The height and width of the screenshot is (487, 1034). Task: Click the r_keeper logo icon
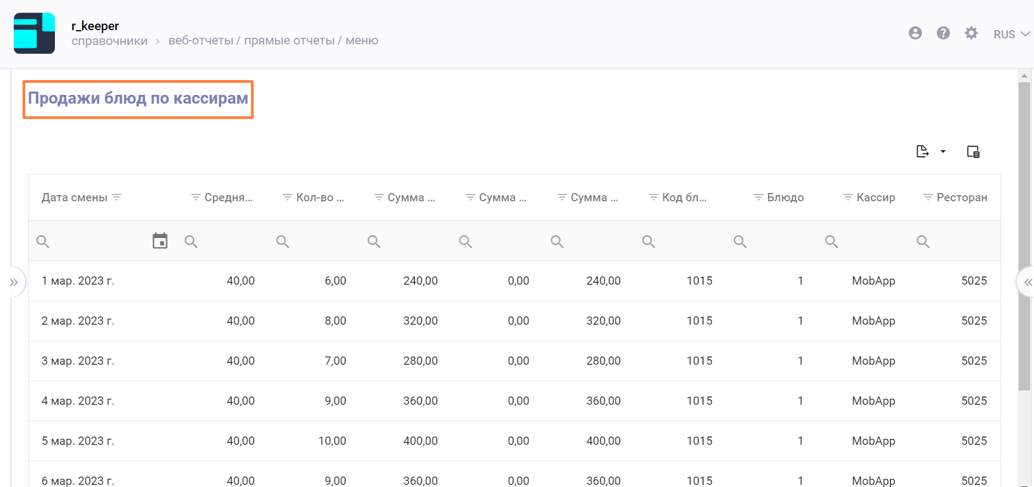pos(34,33)
